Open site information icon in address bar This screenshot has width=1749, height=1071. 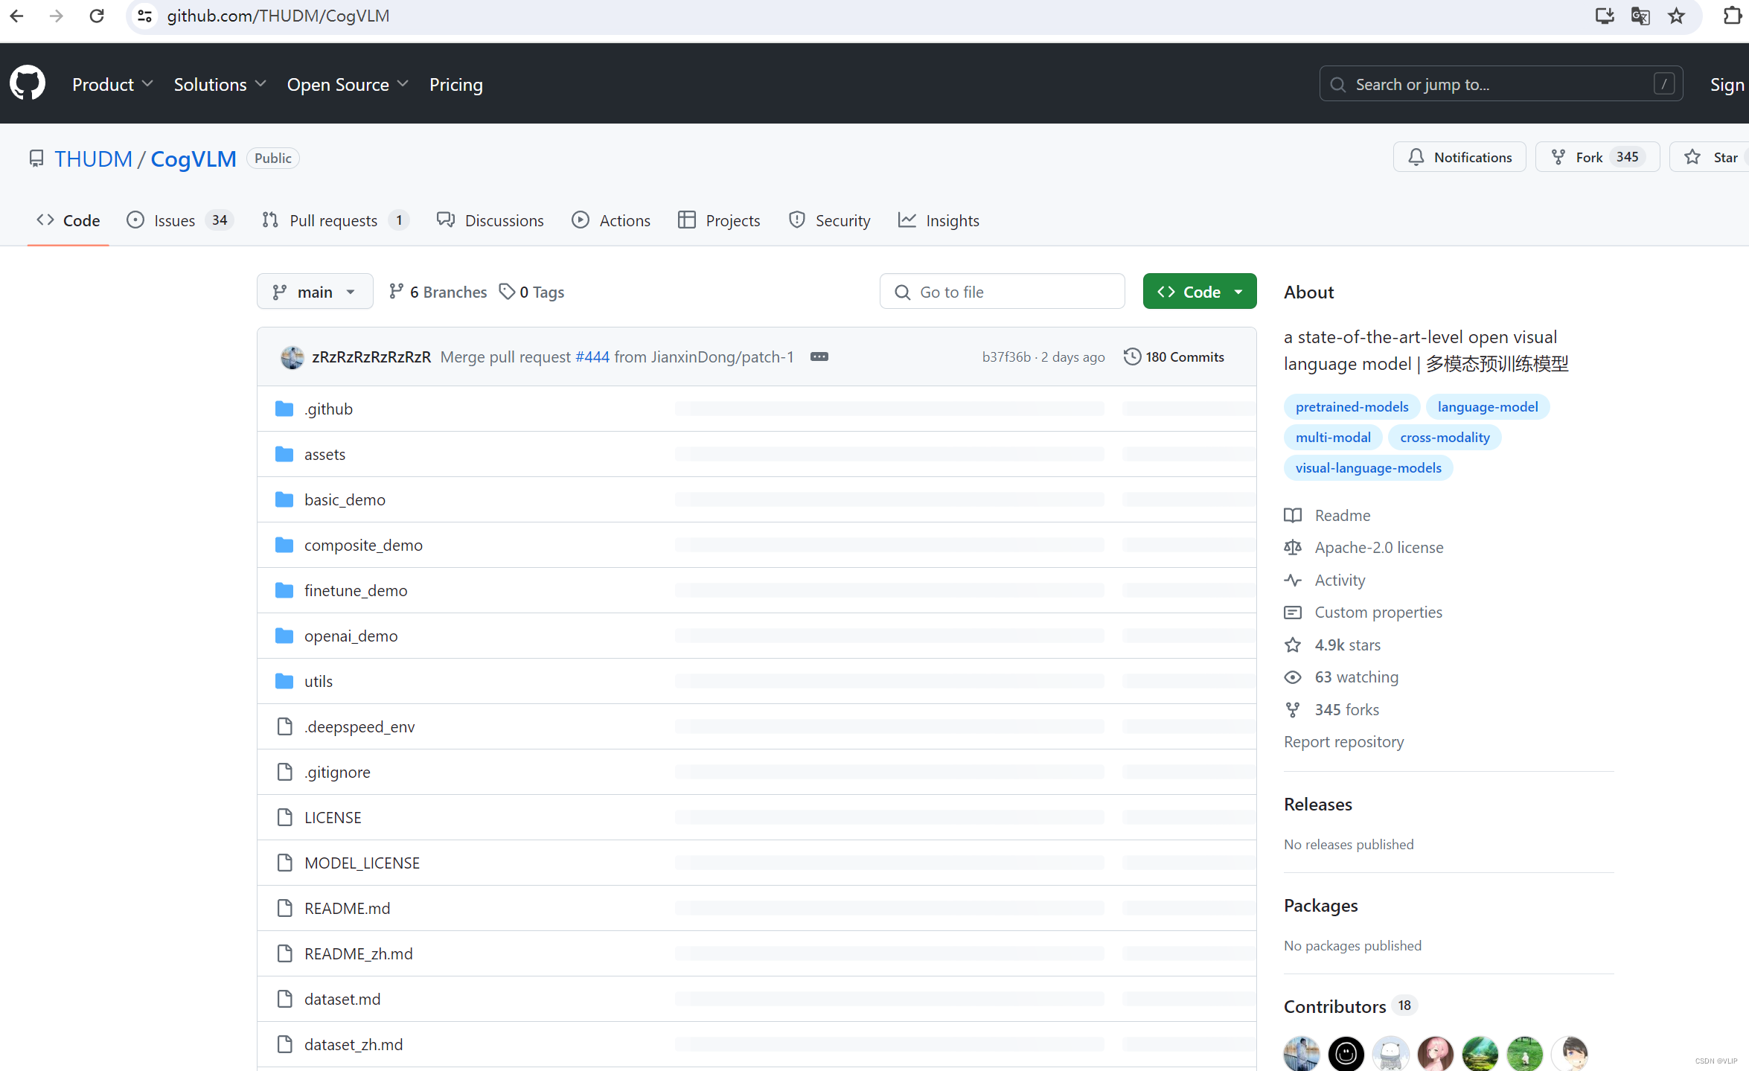(145, 16)
